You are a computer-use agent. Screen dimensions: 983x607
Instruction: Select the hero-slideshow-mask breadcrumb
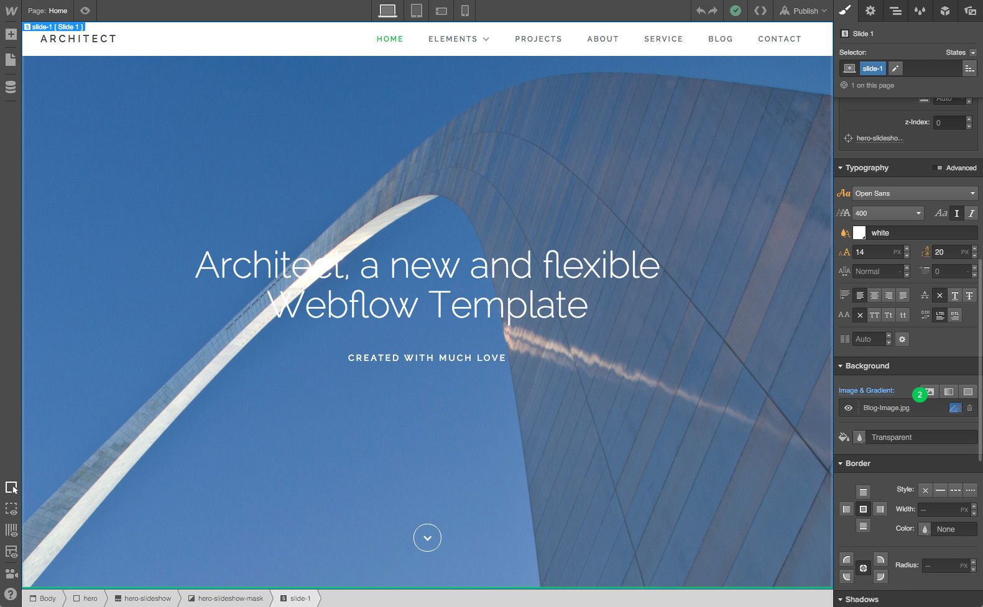(x=225, y=598)
